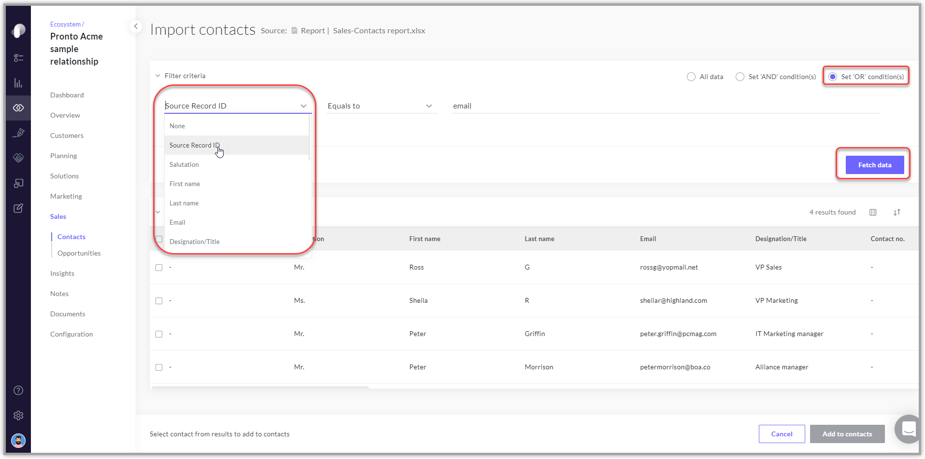Collapse the results section chevron
The width and height of the screenshot is (925, 459).
[x=158, y=212]
